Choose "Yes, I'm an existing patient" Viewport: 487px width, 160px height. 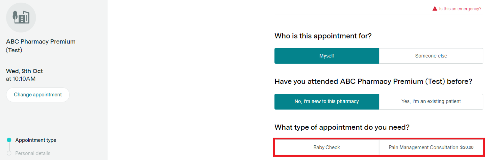(x=431, y=101)
